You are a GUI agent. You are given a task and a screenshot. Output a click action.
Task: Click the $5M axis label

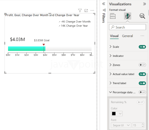[x=54, y=55]
